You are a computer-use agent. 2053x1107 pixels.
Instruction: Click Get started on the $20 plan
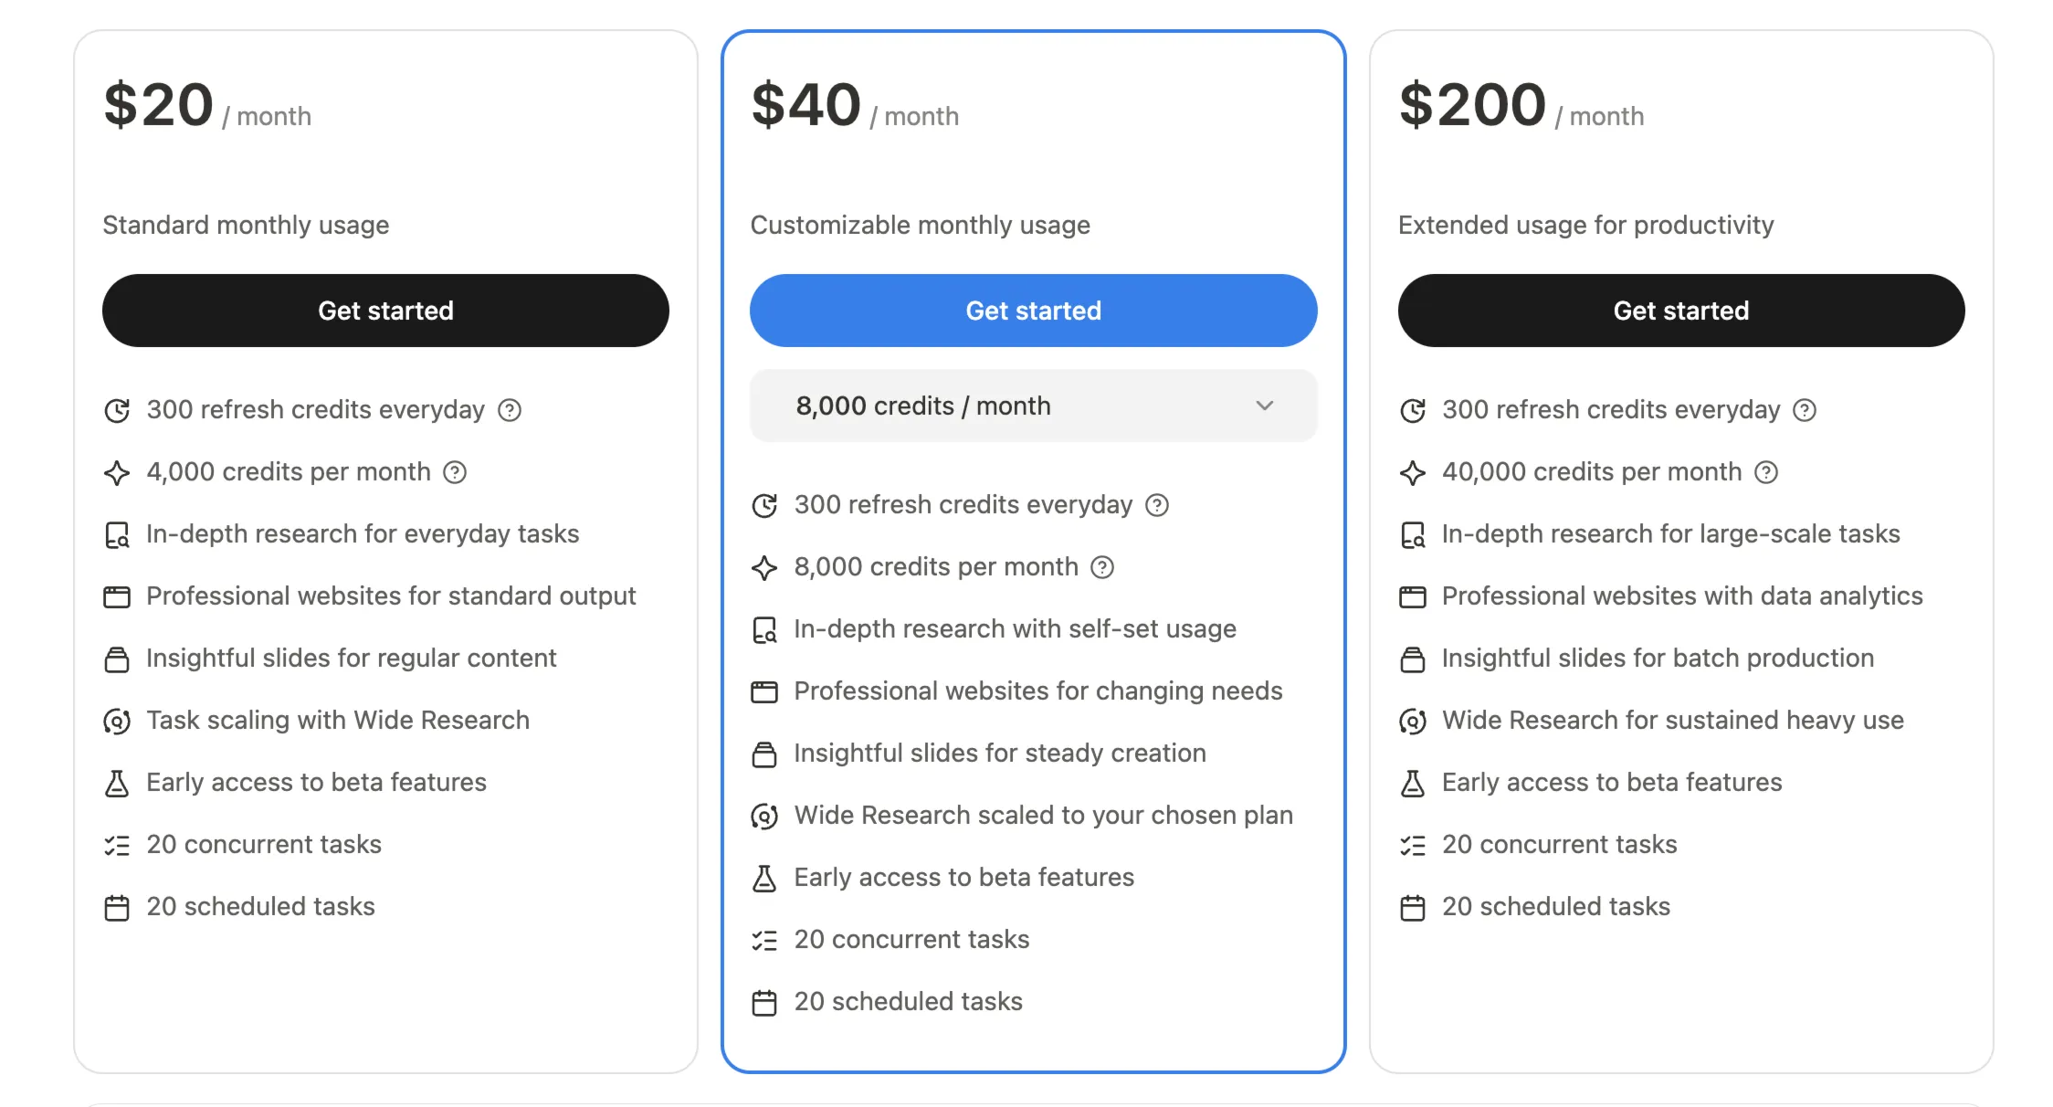[385, 311]
